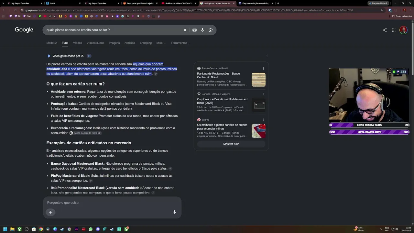
Task: Select the 'Vídeos' results tab
Action: point(77,43)
